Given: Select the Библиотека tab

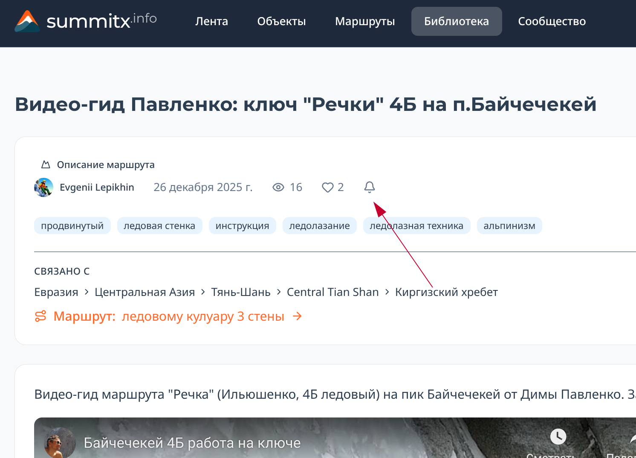Looking at the screenshot, I should [x=456, y=21].
